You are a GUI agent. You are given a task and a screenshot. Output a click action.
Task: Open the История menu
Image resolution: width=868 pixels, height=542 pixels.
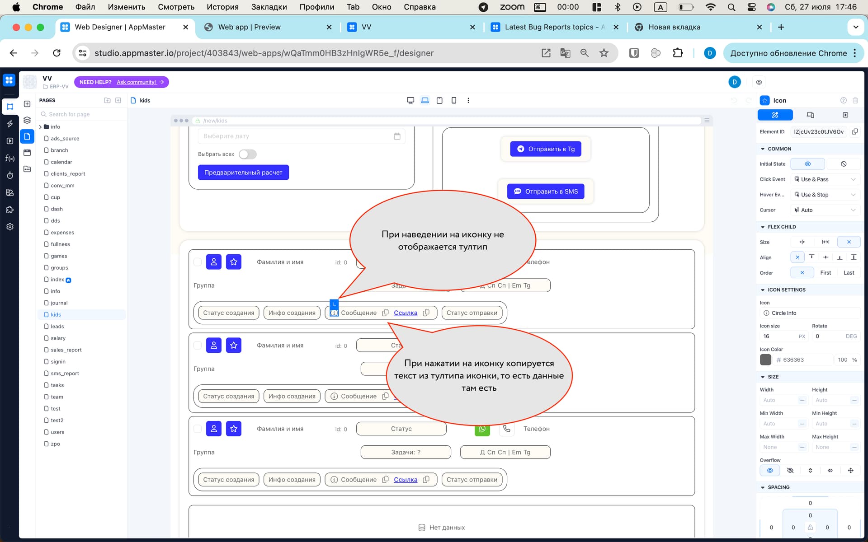pos(222,7)
